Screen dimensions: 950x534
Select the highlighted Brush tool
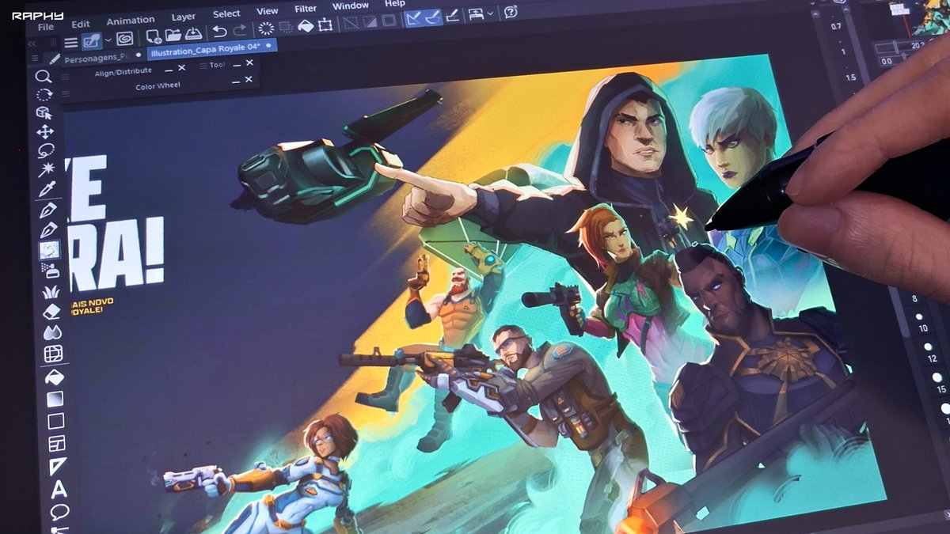pyautogui.click(x=49, y=250)
